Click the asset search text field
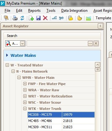Viewport: 112px width, 131px height. coord(57,43)
